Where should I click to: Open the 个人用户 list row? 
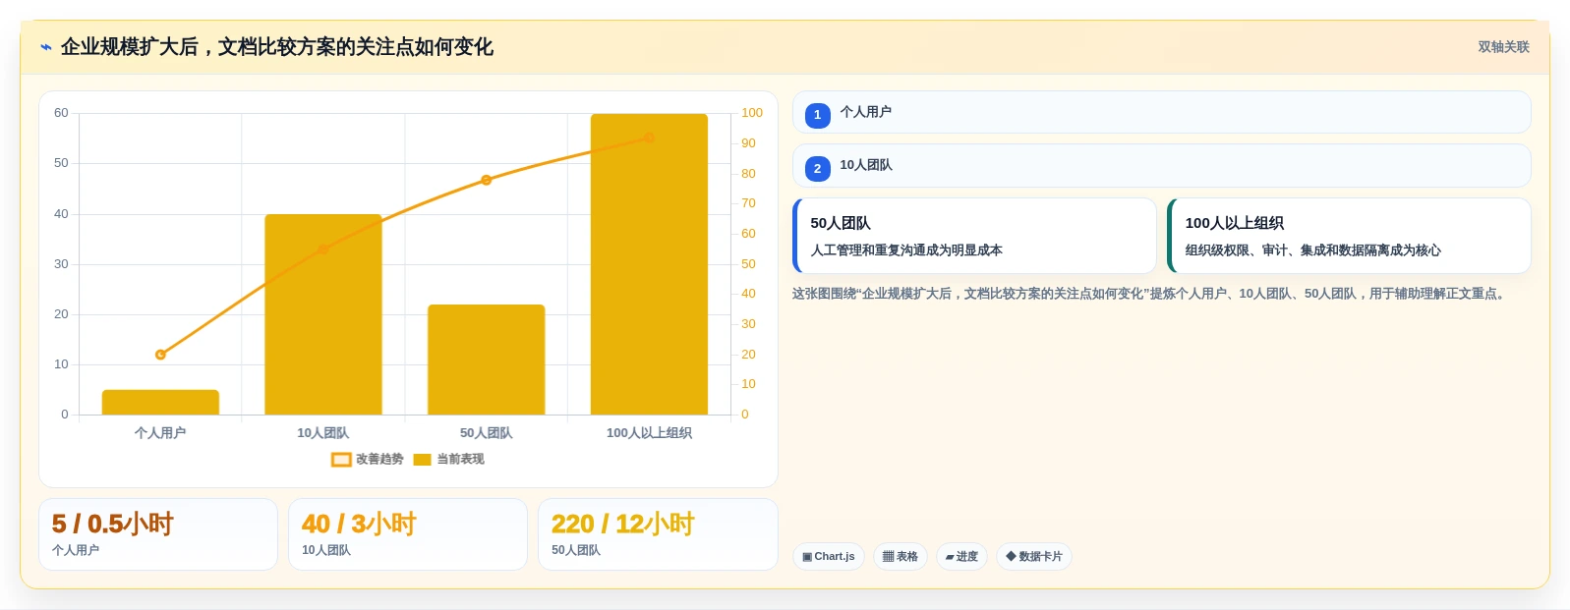1162,112
